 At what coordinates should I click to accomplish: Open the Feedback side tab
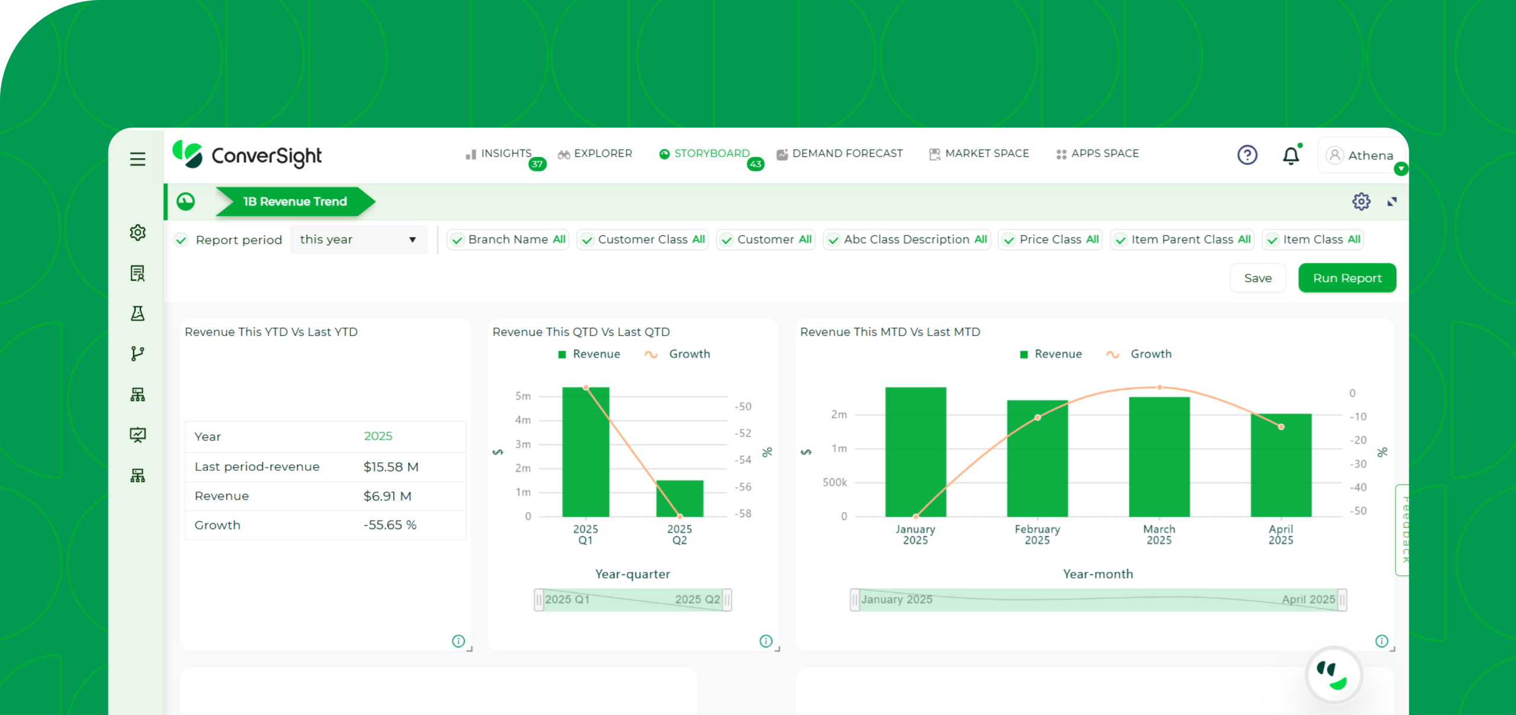(x=1403, y=530)
